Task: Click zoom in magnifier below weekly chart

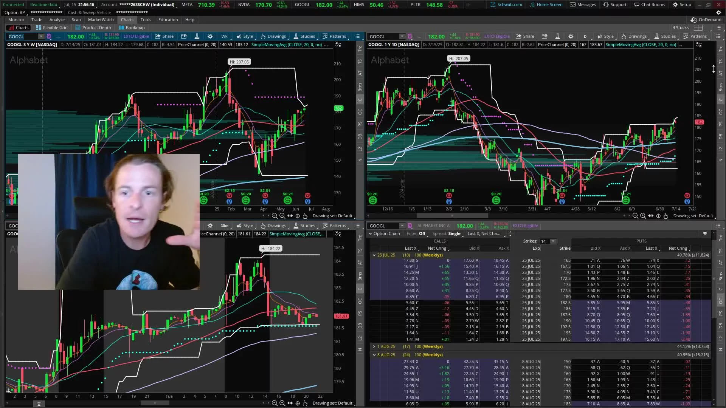Action: pos(282,216)
